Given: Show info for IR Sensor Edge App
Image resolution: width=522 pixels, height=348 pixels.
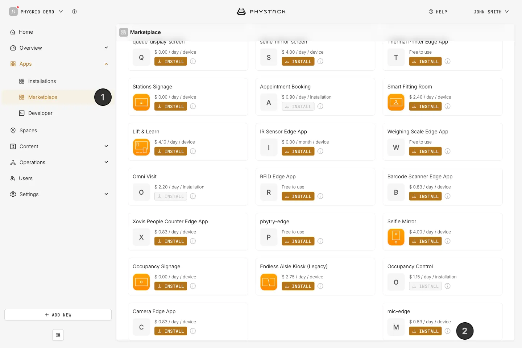Looking at the screenshot, I should point(320,151).
